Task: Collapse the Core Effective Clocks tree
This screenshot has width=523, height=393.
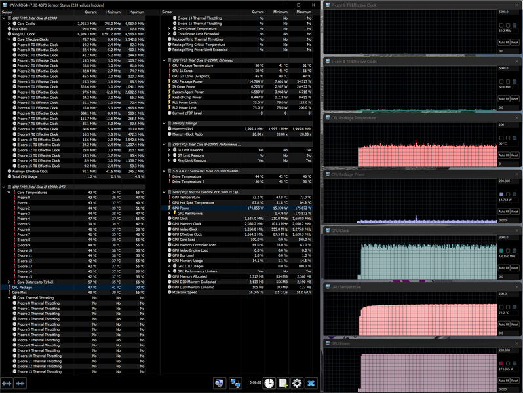Action: [x=9, y=39]
